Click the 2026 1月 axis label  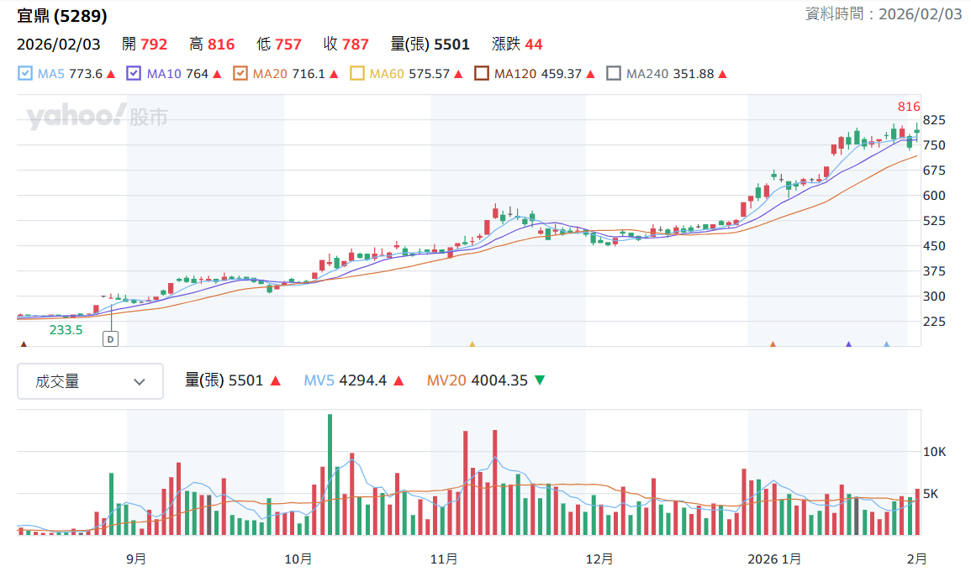774,559
